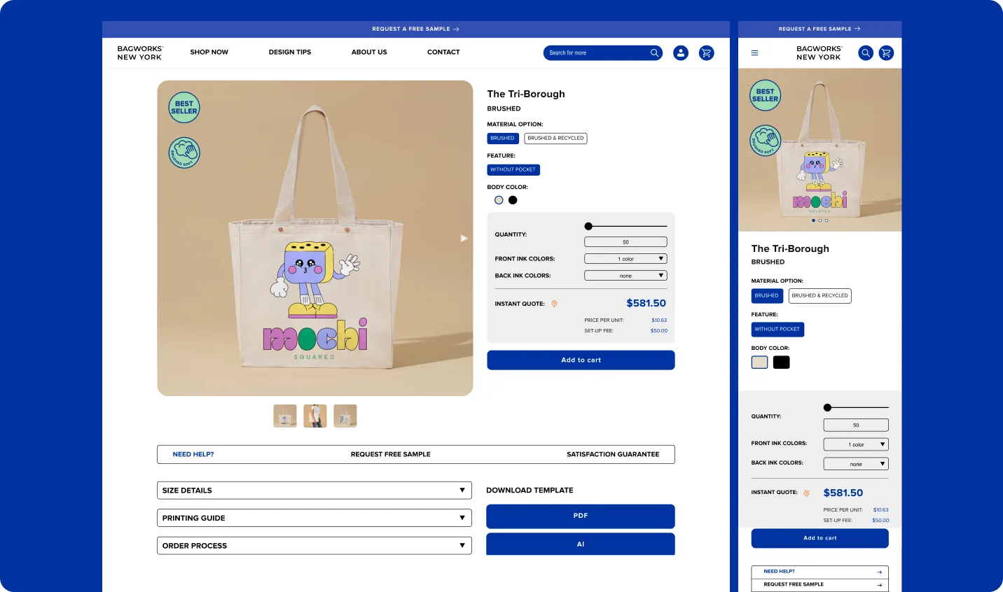Go to the About Us page
This screenshot has width=1003, height=592.
tap(369, 52)
